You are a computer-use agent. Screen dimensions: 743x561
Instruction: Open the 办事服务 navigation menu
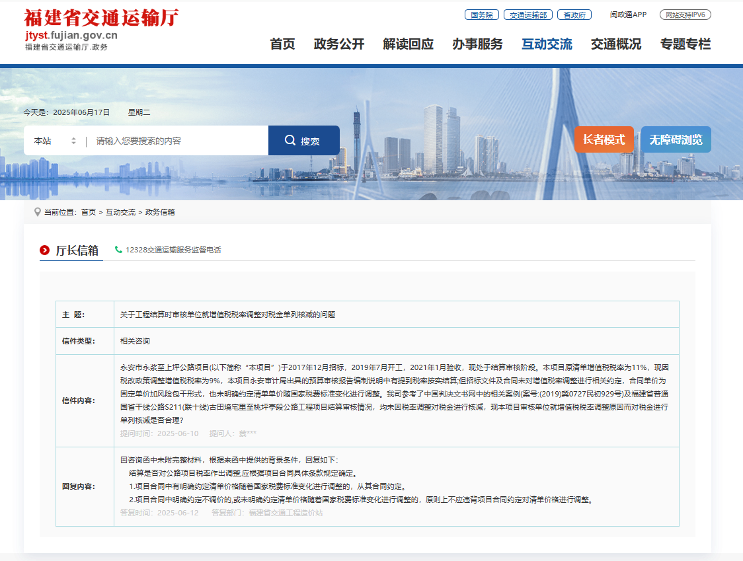478,45
